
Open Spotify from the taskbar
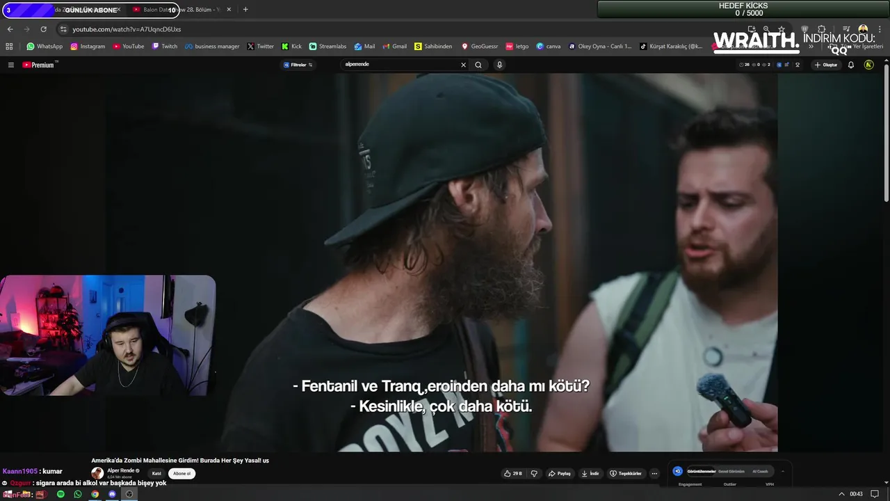pyautogui.click(x=60, y=494)
